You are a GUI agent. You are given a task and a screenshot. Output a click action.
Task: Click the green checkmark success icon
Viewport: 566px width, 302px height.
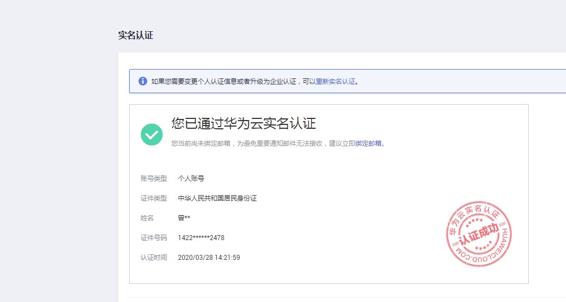(x=152, y=134)
